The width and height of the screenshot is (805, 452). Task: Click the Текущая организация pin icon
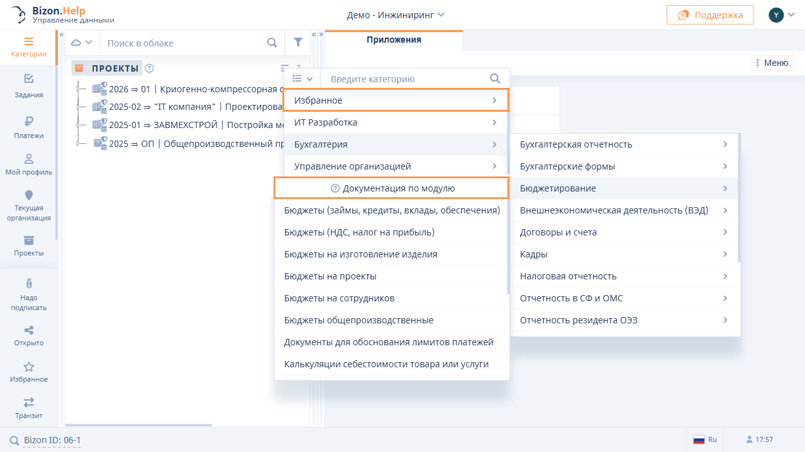click(29, 196)
